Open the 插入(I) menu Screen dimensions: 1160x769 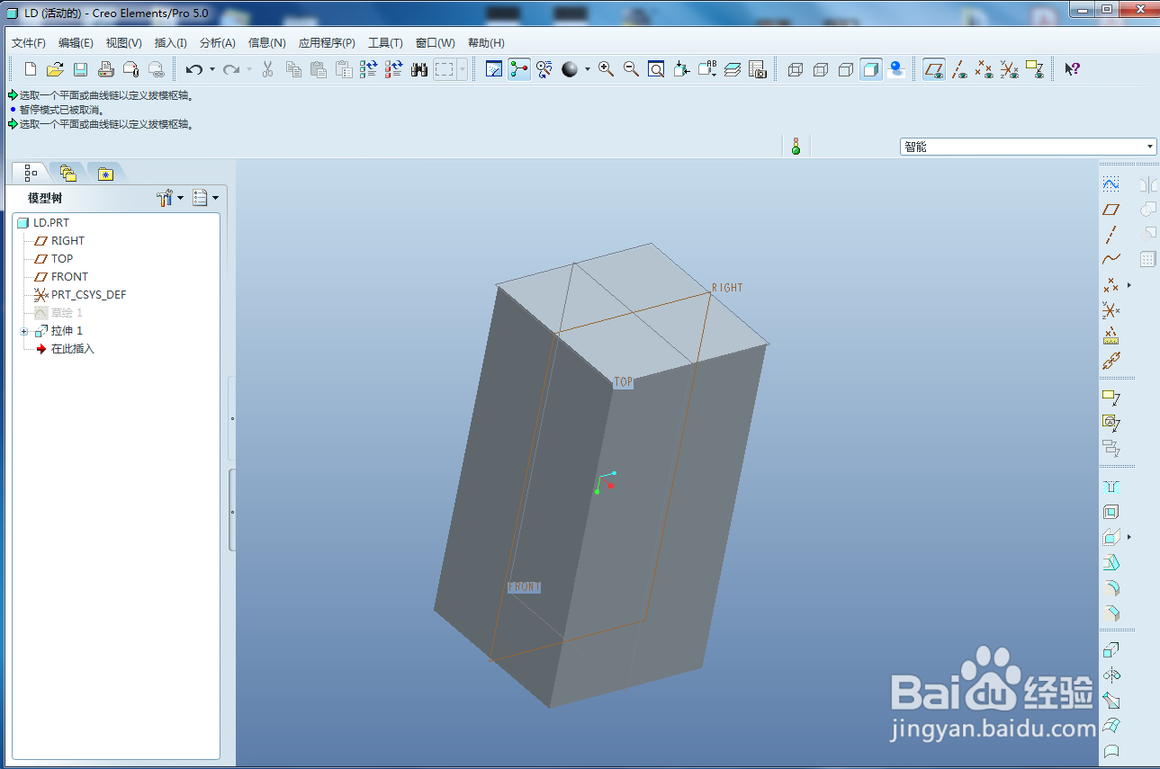point(171,43)
